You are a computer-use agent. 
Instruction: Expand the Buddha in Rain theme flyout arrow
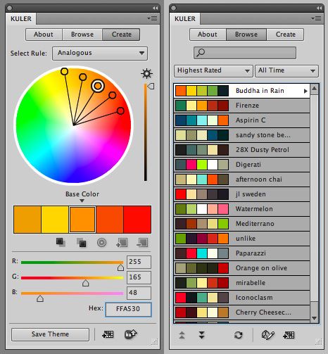point(305,91)
